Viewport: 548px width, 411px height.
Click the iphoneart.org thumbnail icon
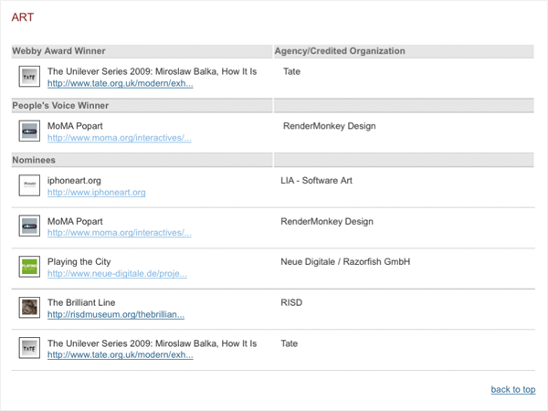(x=29, y=185)
